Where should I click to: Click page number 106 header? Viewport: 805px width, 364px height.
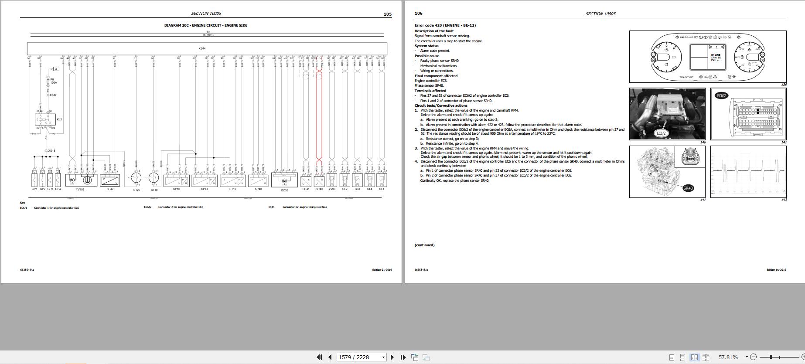(x=419, y=14)
